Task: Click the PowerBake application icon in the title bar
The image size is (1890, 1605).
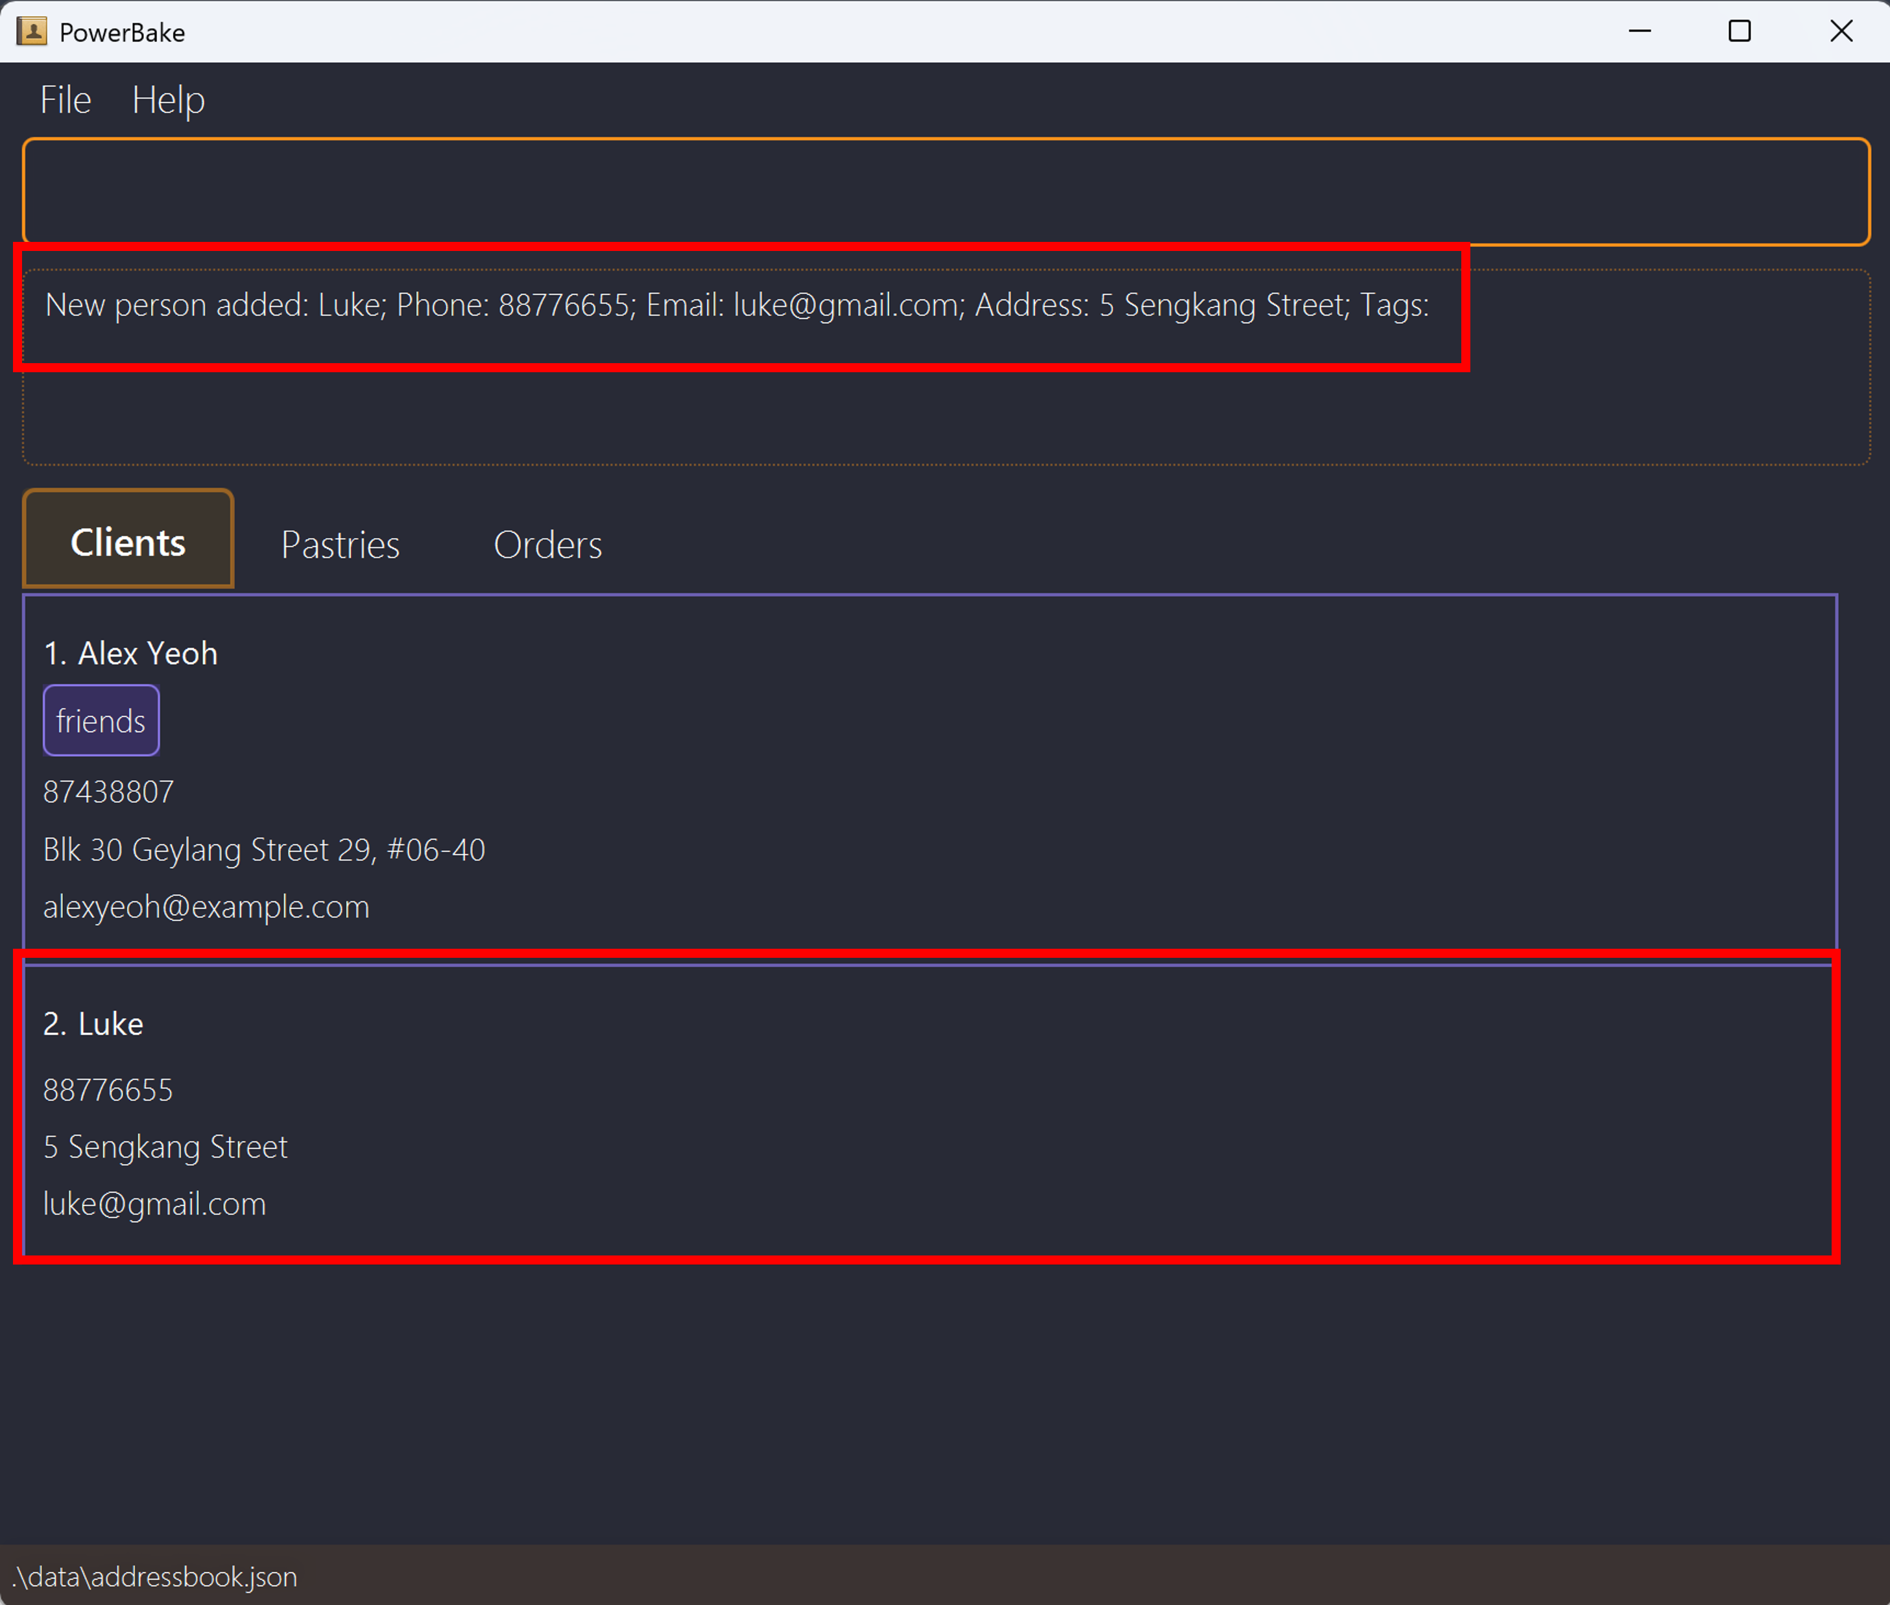Action: tap(33, 31)
